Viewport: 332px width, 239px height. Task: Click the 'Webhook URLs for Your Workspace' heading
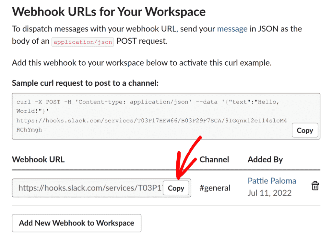[x=109, y=12]
